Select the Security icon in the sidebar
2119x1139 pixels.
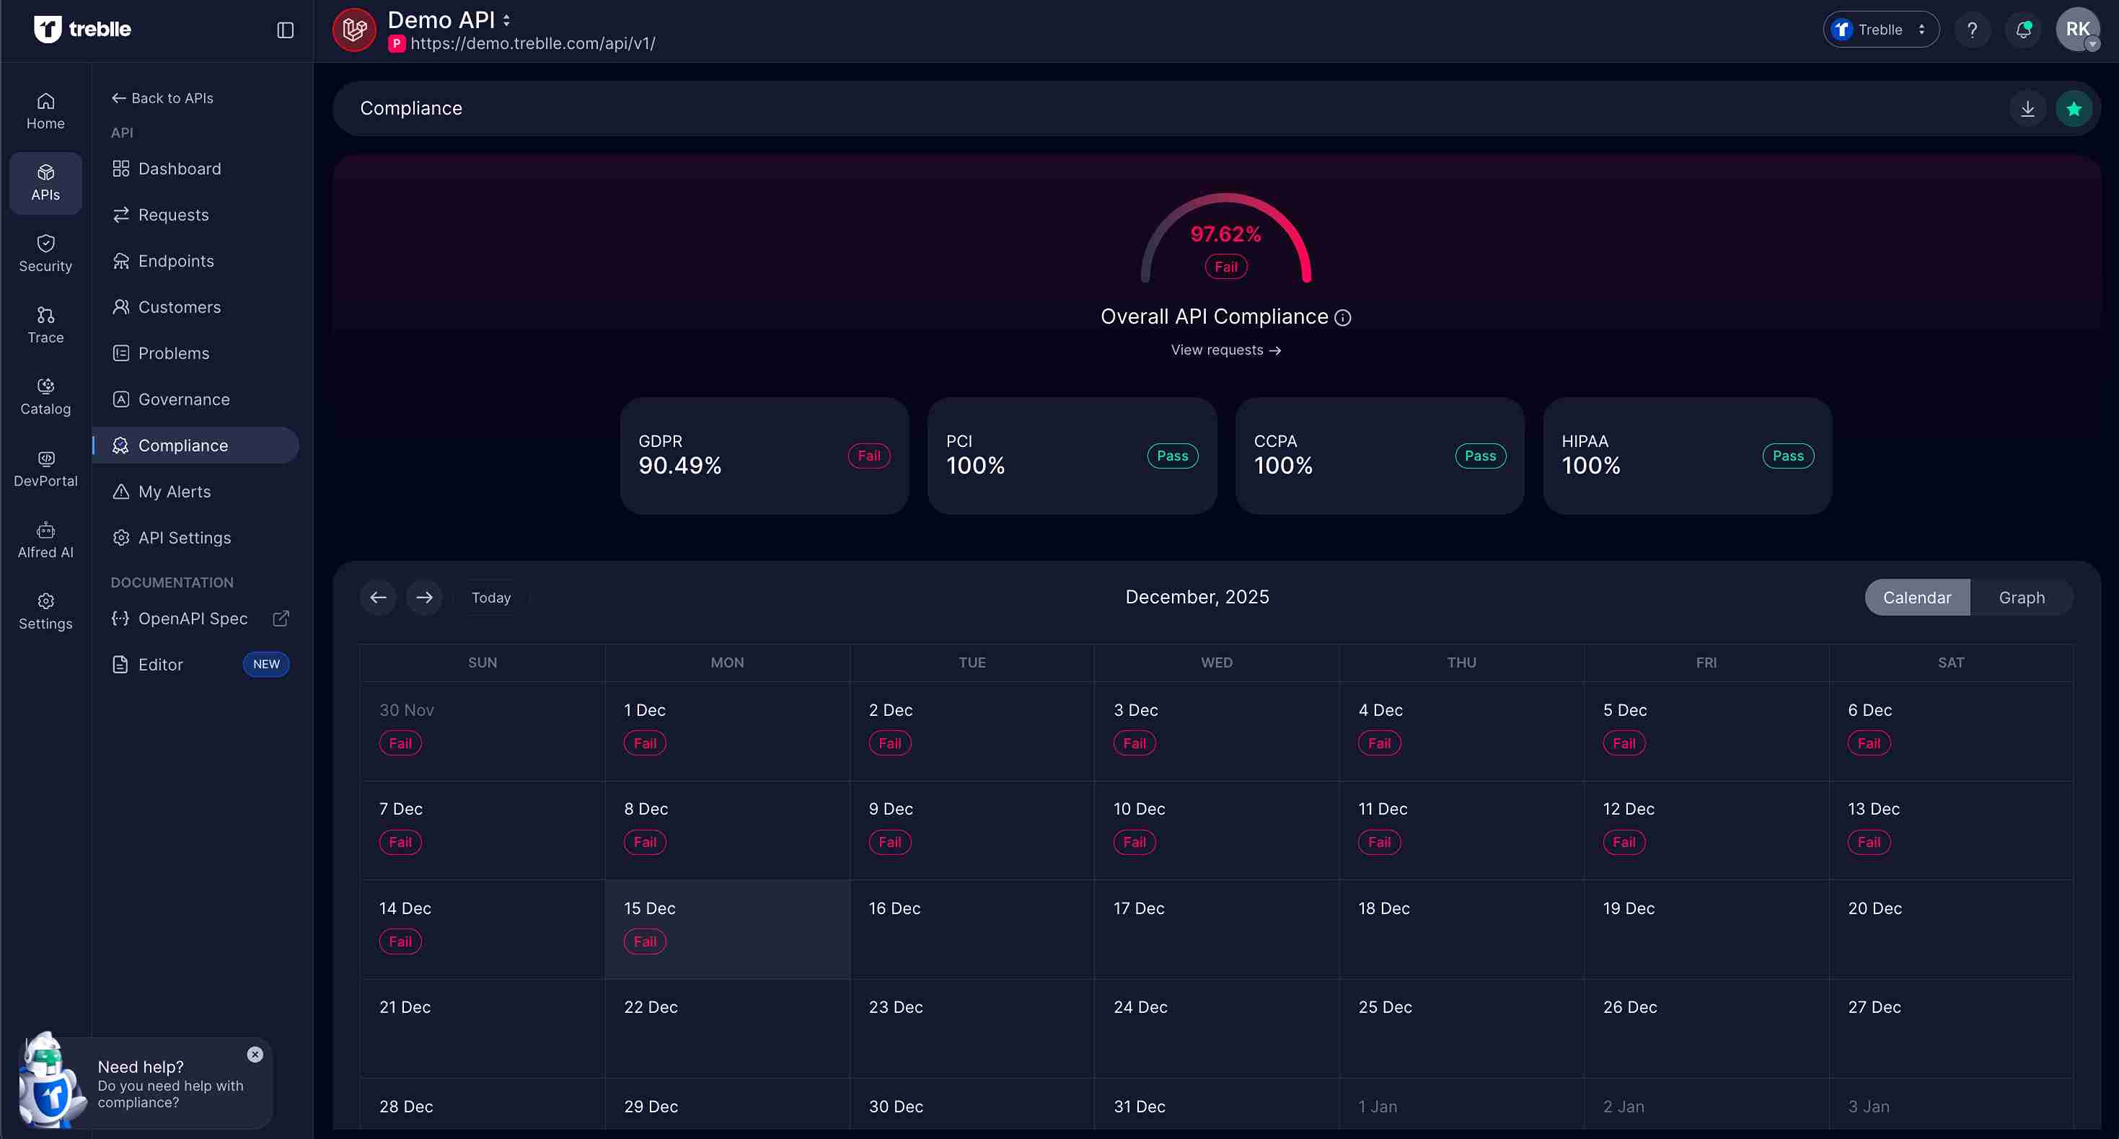tap(45, 252)
